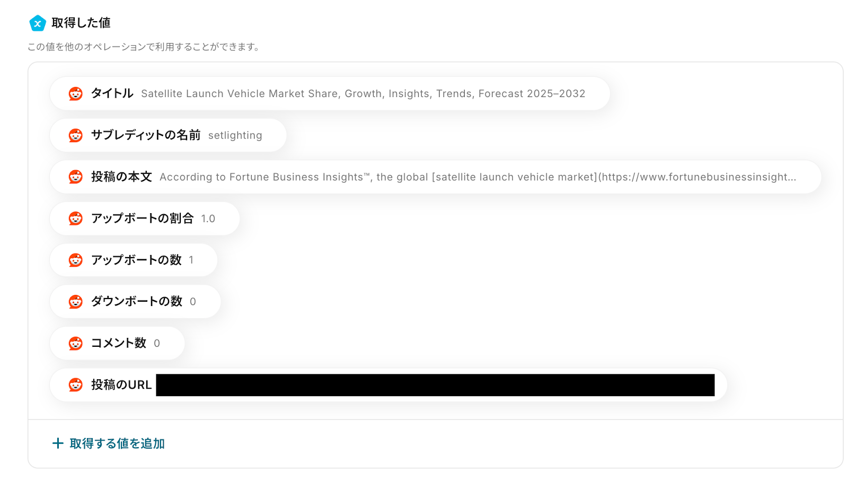Select the setlighting subreddit name value
848x490 pixels.
click(235, 135)
